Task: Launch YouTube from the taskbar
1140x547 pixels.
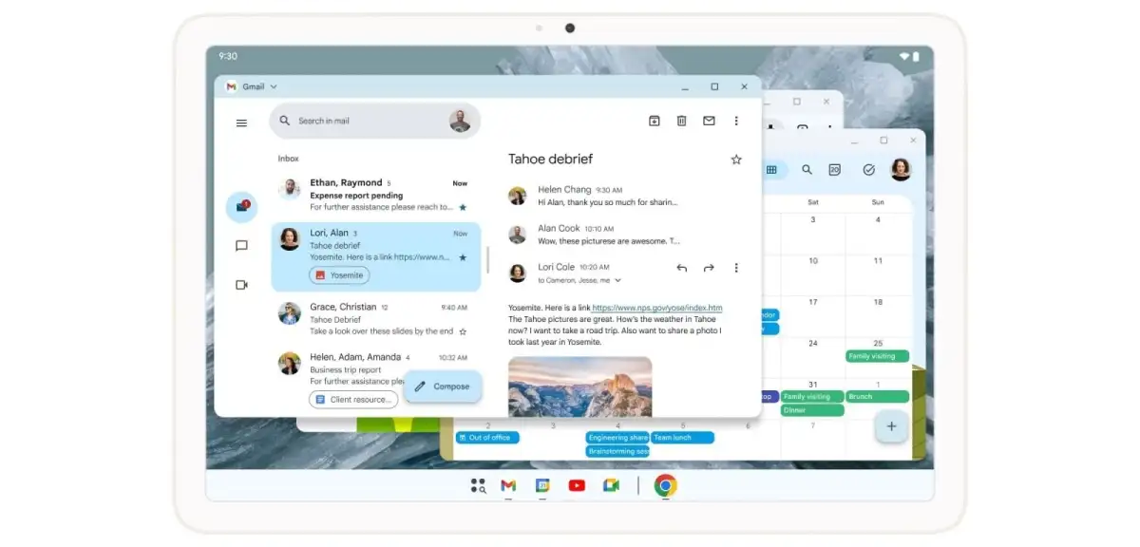Action: (577, 486)
